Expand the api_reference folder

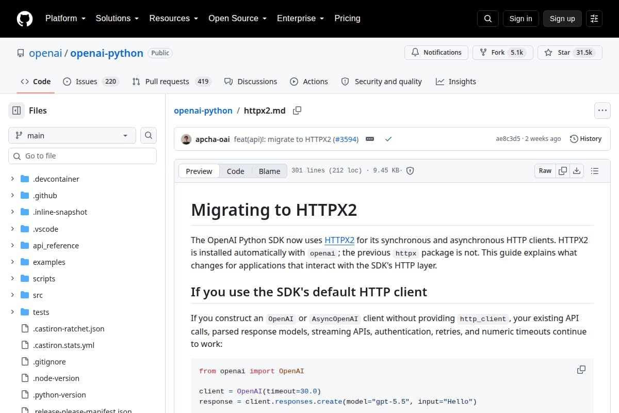tap(12, 246)
